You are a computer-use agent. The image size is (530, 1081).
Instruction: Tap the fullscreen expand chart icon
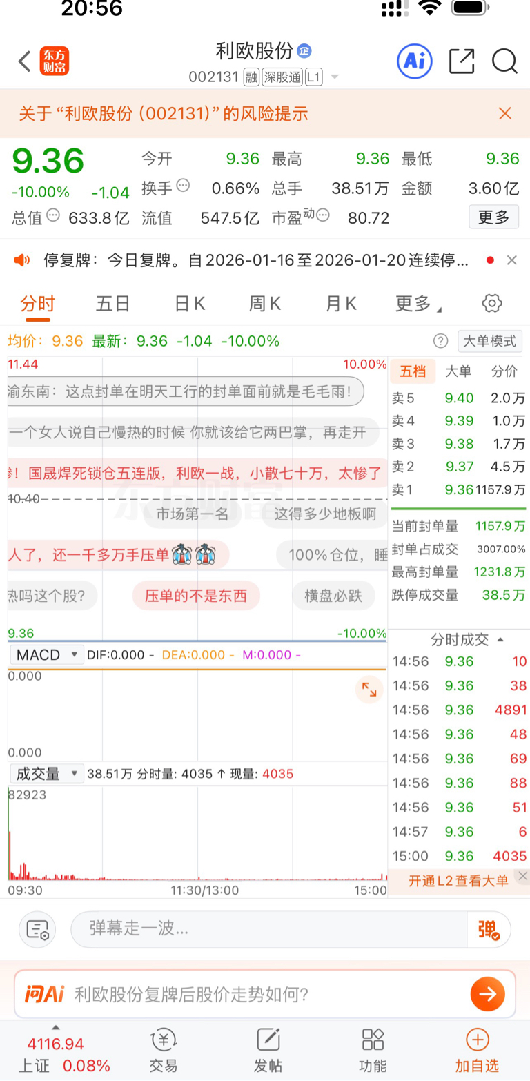click(369, 689)
